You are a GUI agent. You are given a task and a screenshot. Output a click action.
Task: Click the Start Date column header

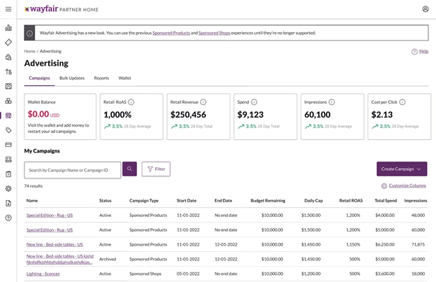click(x=187, y=201)
